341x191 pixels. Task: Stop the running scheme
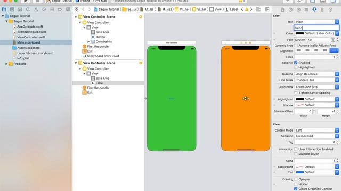coord(38,1)
